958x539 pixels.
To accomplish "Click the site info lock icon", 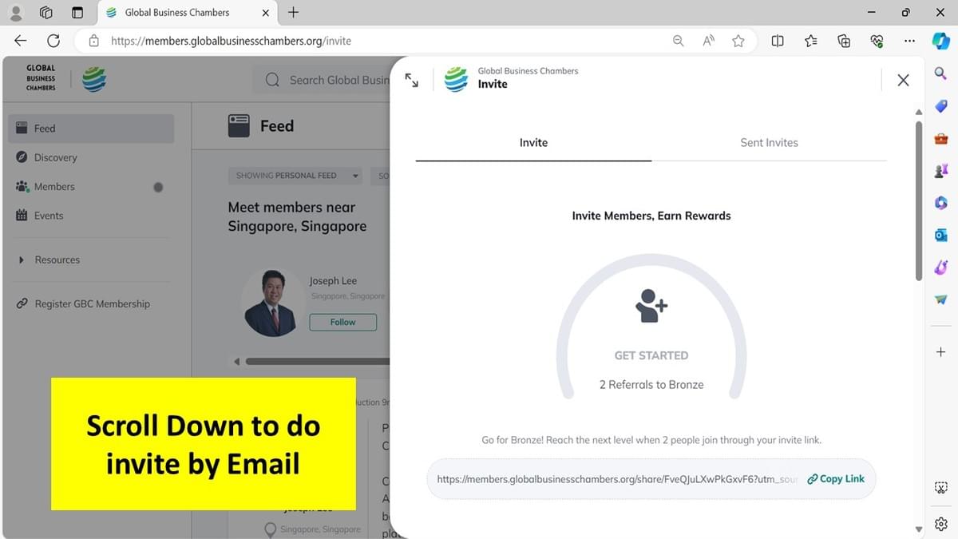I will coord(93,41).
